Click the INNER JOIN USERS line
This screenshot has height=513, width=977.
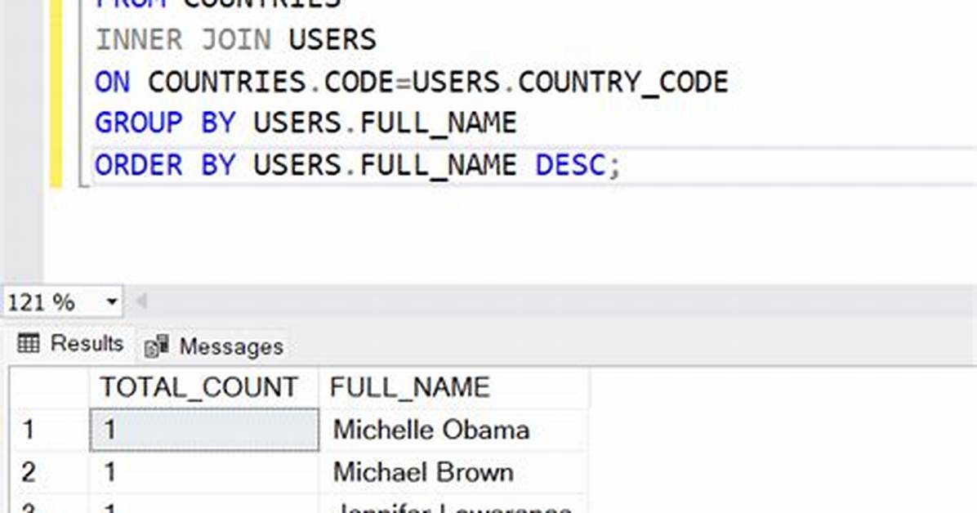click(235, 40)
